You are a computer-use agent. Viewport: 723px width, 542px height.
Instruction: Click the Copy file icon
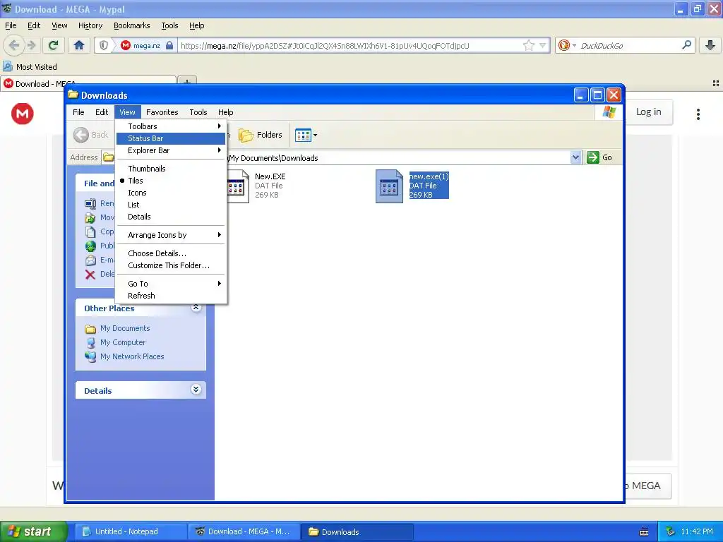(90, 231)
